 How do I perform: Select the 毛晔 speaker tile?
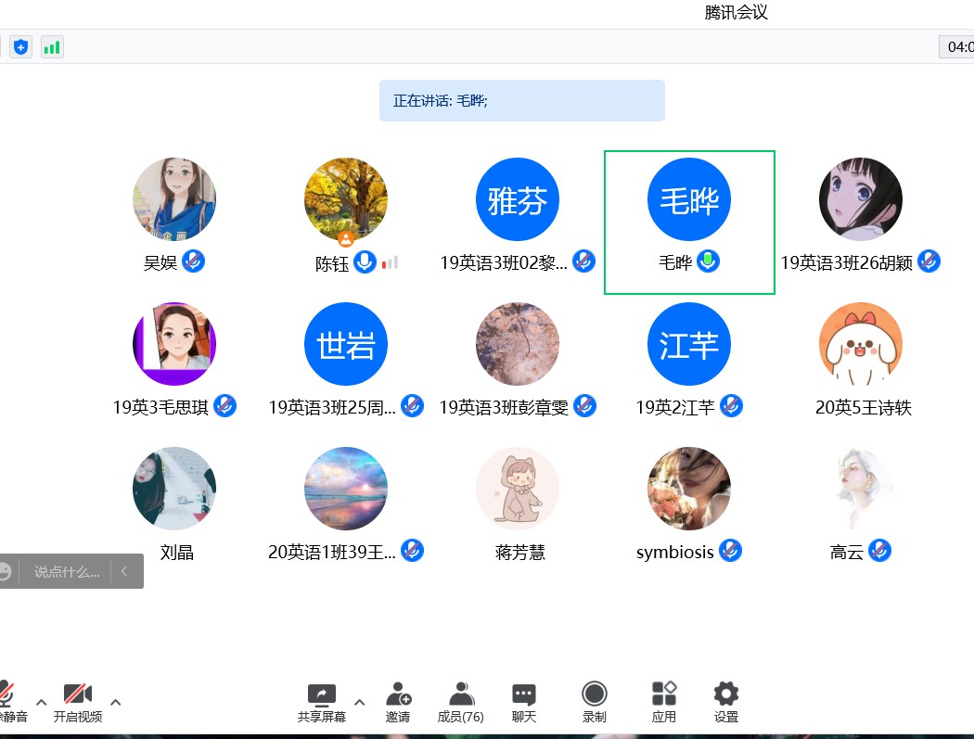[x=689, y=223]
